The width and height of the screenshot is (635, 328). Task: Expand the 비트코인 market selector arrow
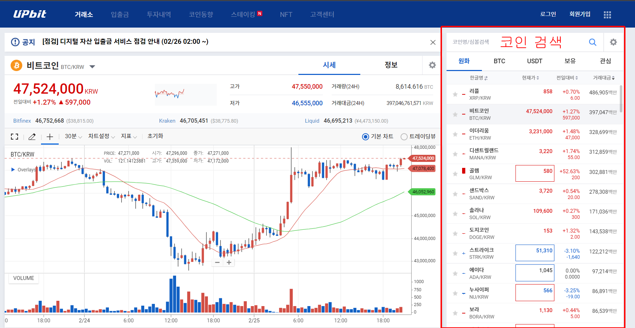(92, 66)
